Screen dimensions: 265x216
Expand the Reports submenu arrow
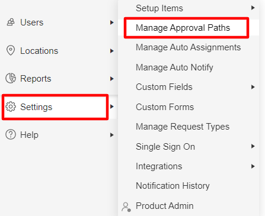pos(112,79)
